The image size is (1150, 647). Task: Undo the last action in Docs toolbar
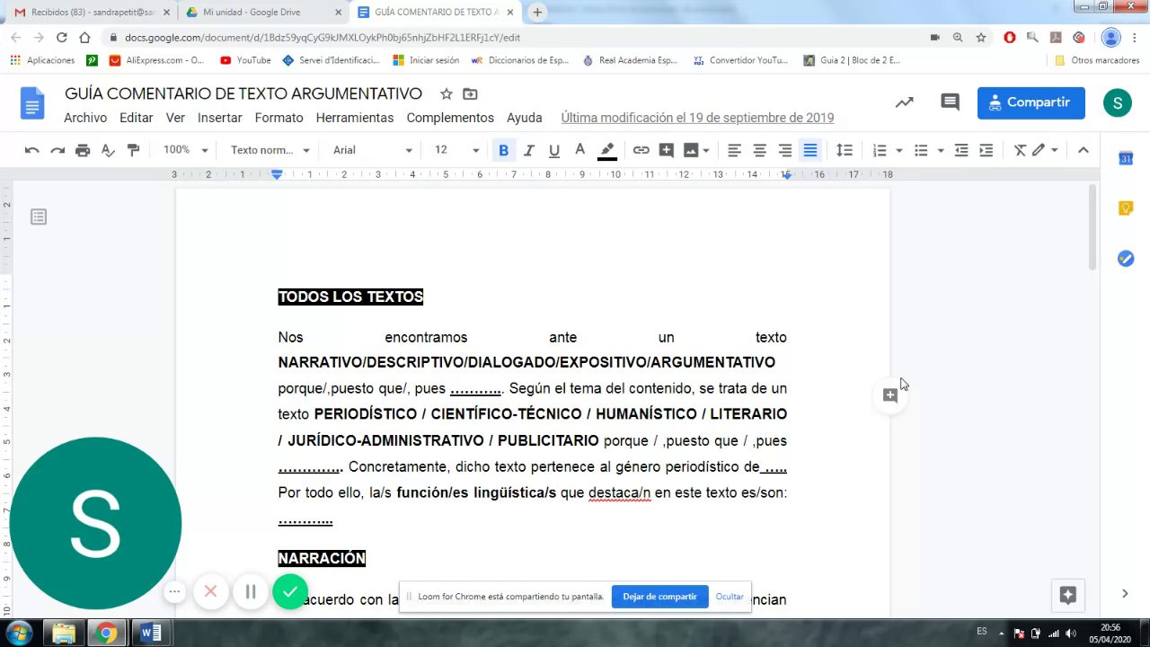pyautogui.click(x=32, y=150)
